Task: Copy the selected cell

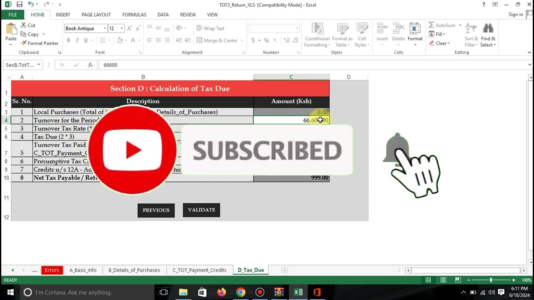Action: 30,34
